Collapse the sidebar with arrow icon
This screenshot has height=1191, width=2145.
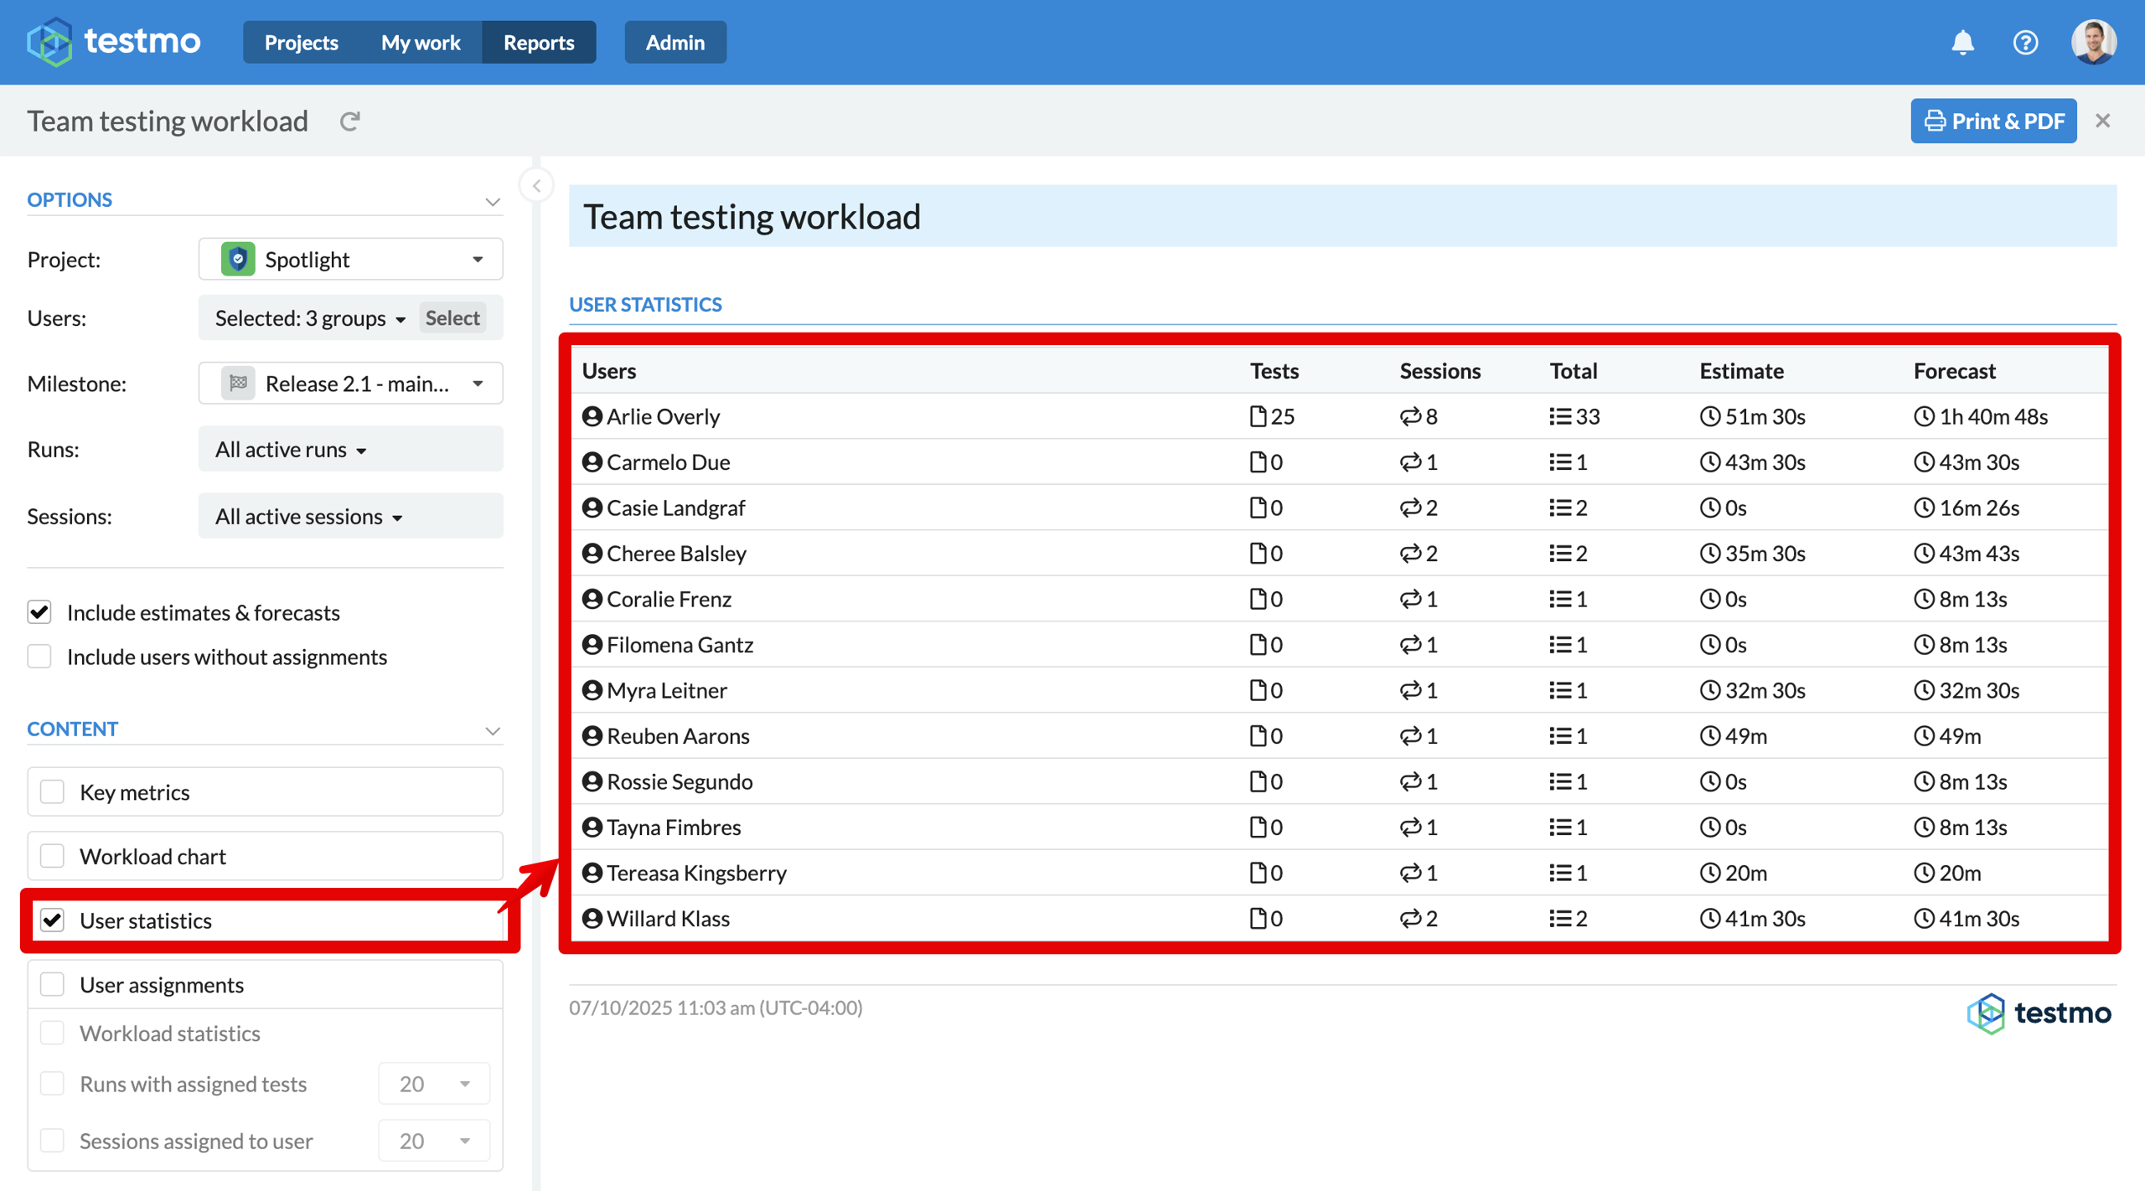[x=536, y=185]
